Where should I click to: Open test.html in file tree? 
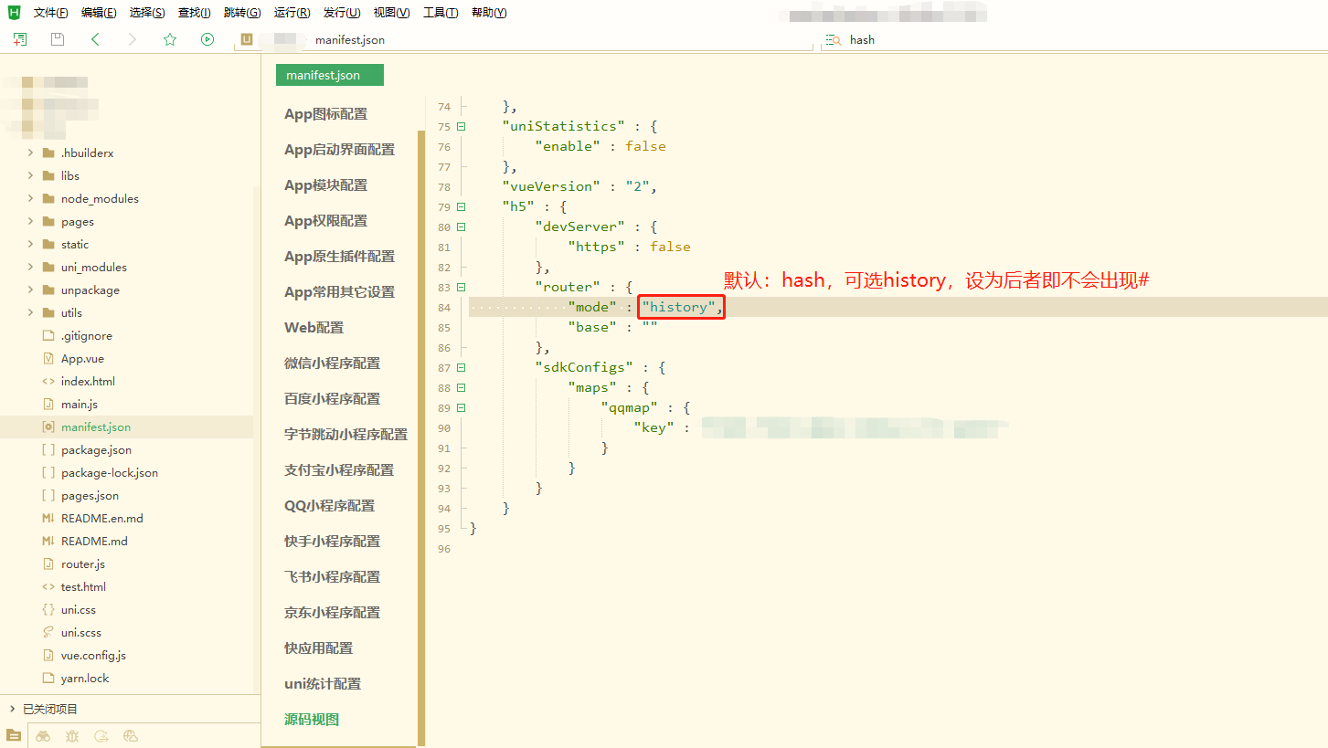click(x=83, y=587)
